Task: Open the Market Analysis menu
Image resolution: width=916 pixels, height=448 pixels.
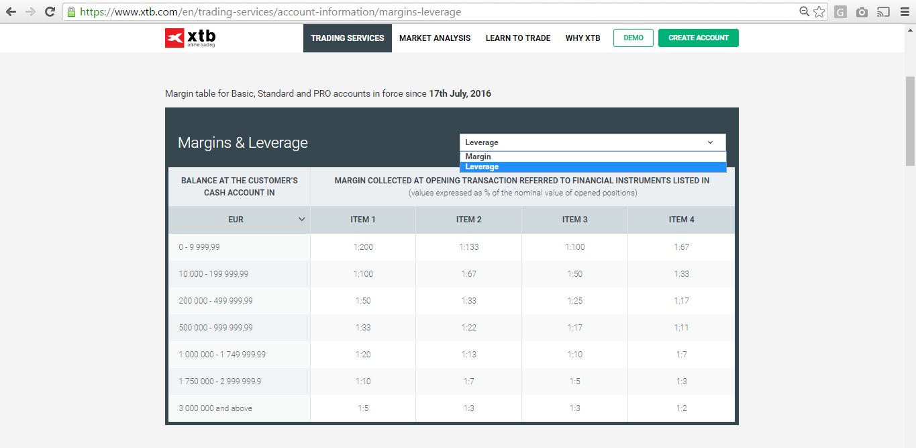Action: point(435,38)
